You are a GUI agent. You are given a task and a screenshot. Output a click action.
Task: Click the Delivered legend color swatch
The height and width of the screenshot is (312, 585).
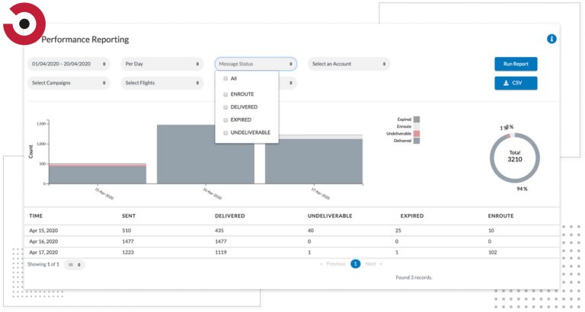[417, 141]
